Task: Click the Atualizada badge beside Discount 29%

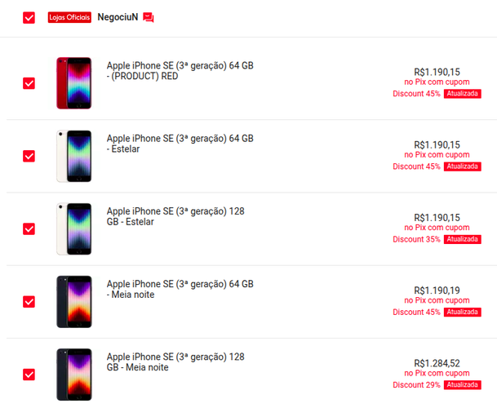Action: point(463,385)
